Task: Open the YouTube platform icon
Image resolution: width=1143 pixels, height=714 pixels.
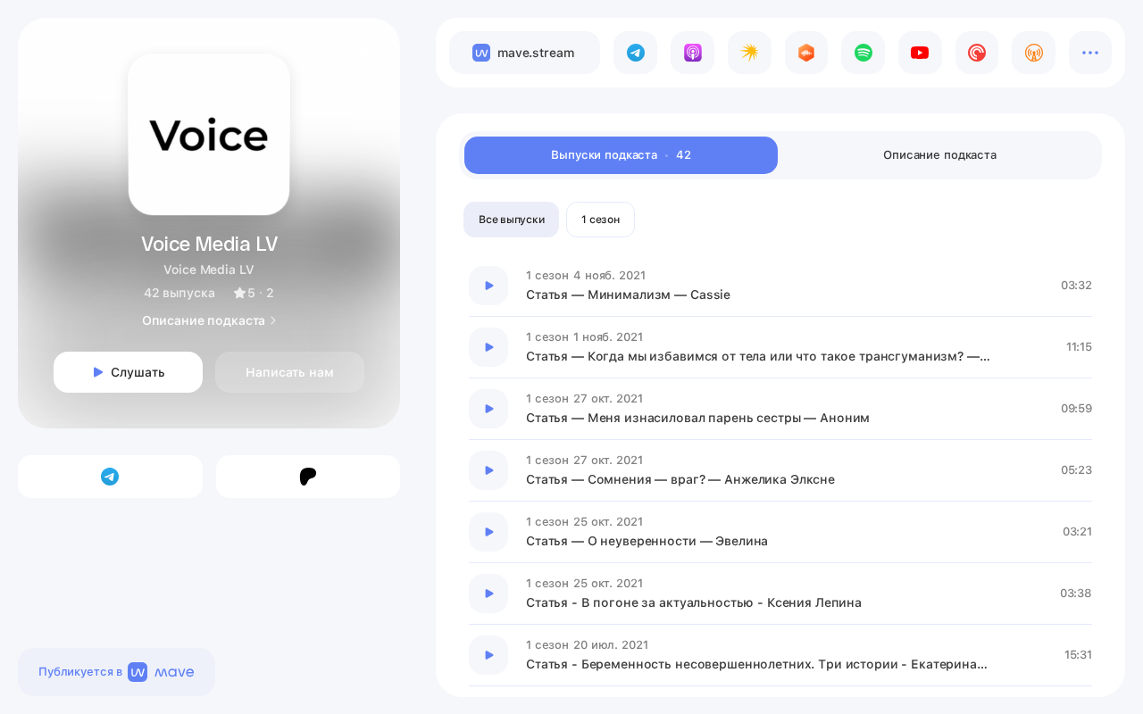Action: [x=920, y=53]
